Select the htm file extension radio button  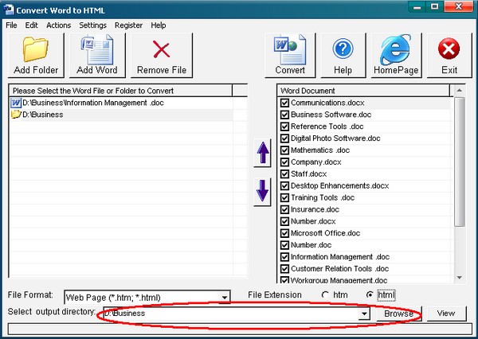click(325, 295)
